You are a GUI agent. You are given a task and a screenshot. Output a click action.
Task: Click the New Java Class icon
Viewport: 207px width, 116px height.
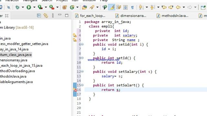(72, 7)
